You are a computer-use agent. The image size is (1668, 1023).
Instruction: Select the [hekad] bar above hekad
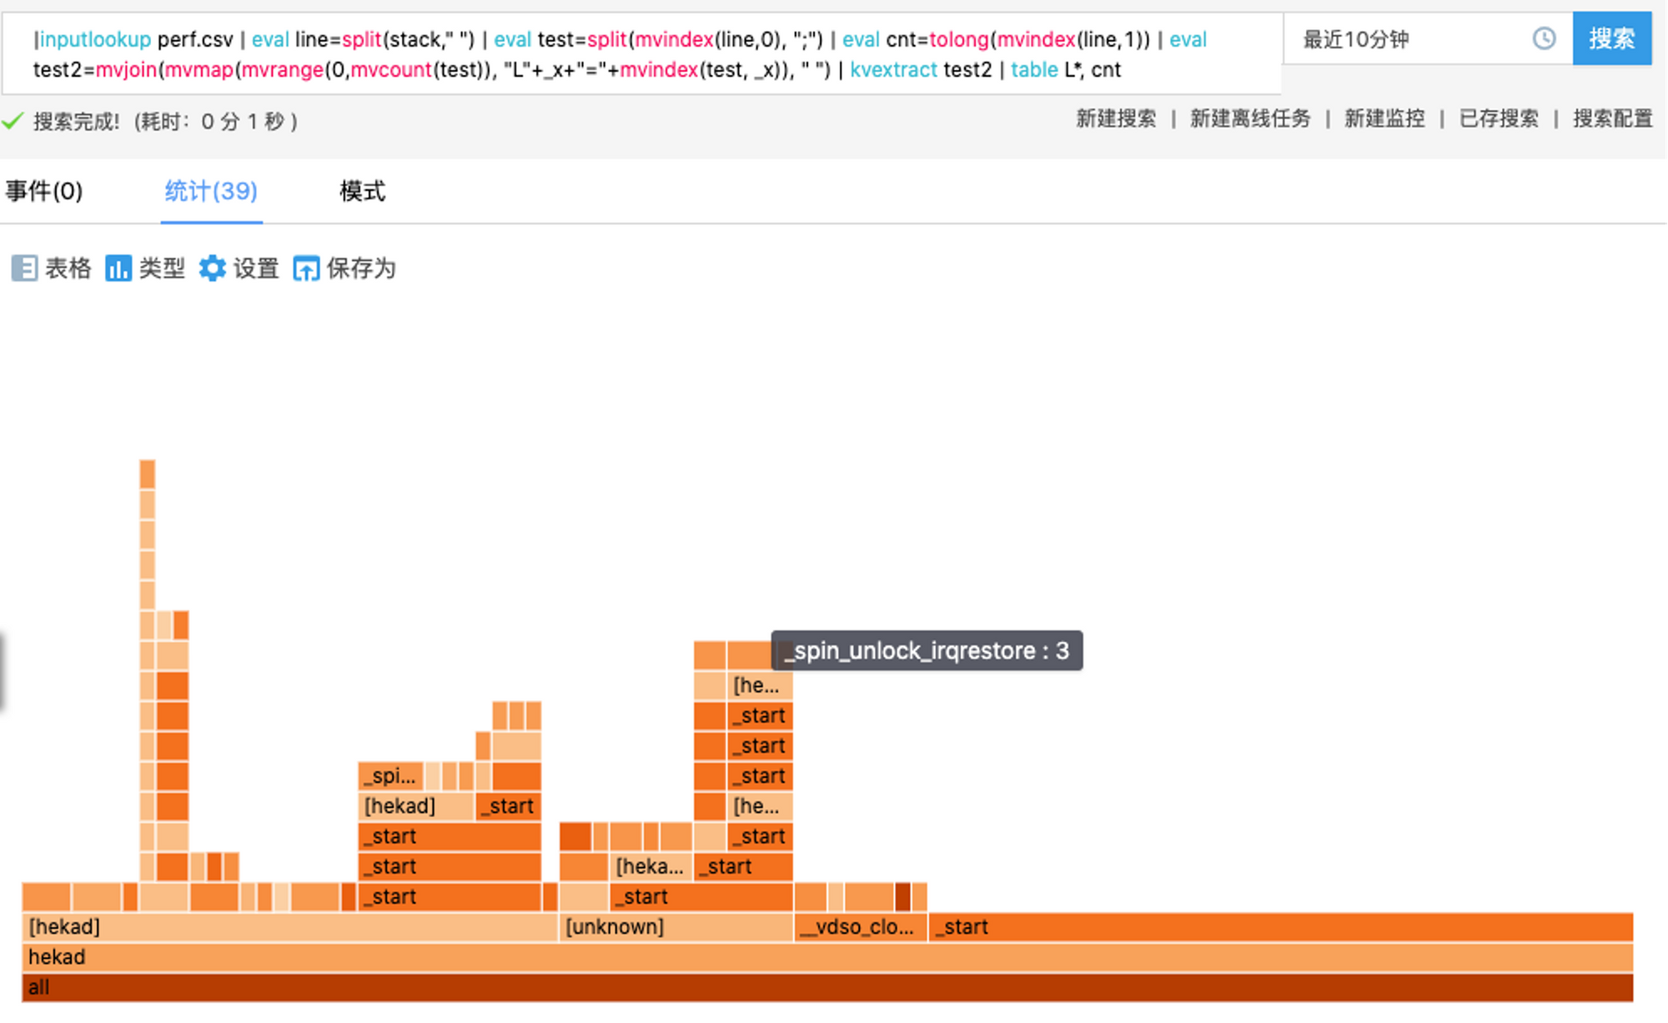pos(289,927)
